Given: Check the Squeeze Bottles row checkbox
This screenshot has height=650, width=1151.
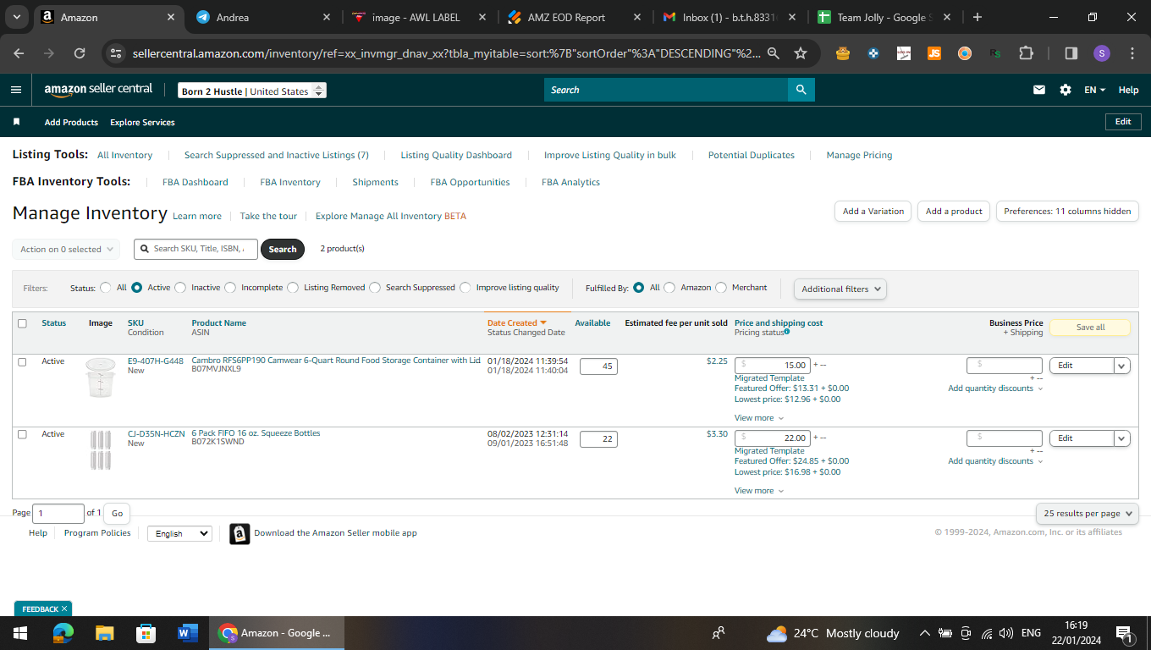Looking at the screenshot, I should [22, 434].
